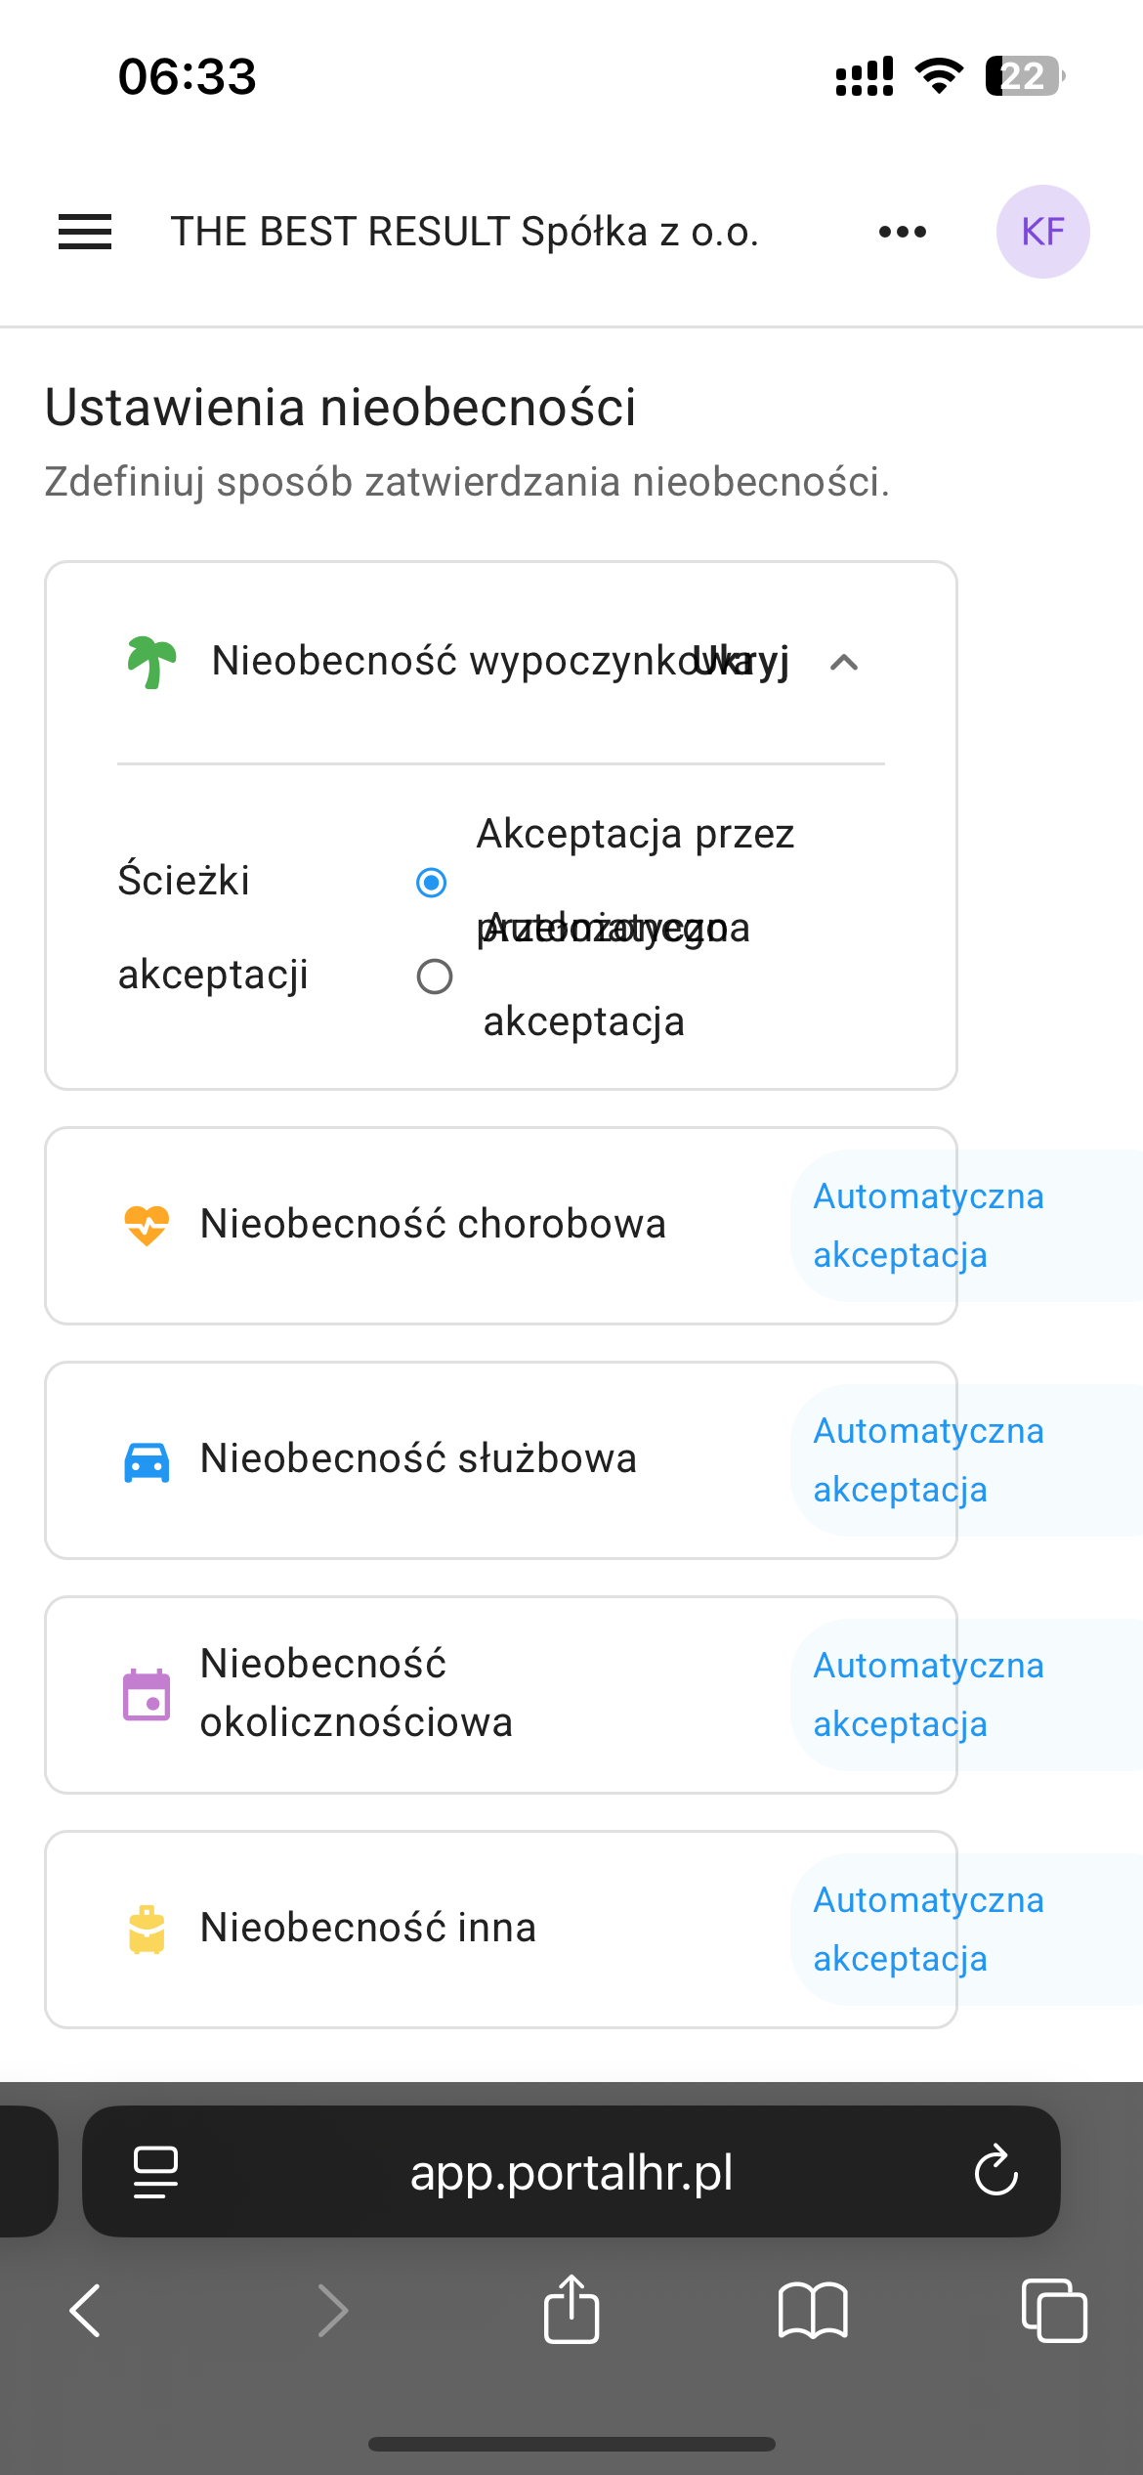Click the Ukryj hide label
1143x2475 pixels.
(752, 662)
